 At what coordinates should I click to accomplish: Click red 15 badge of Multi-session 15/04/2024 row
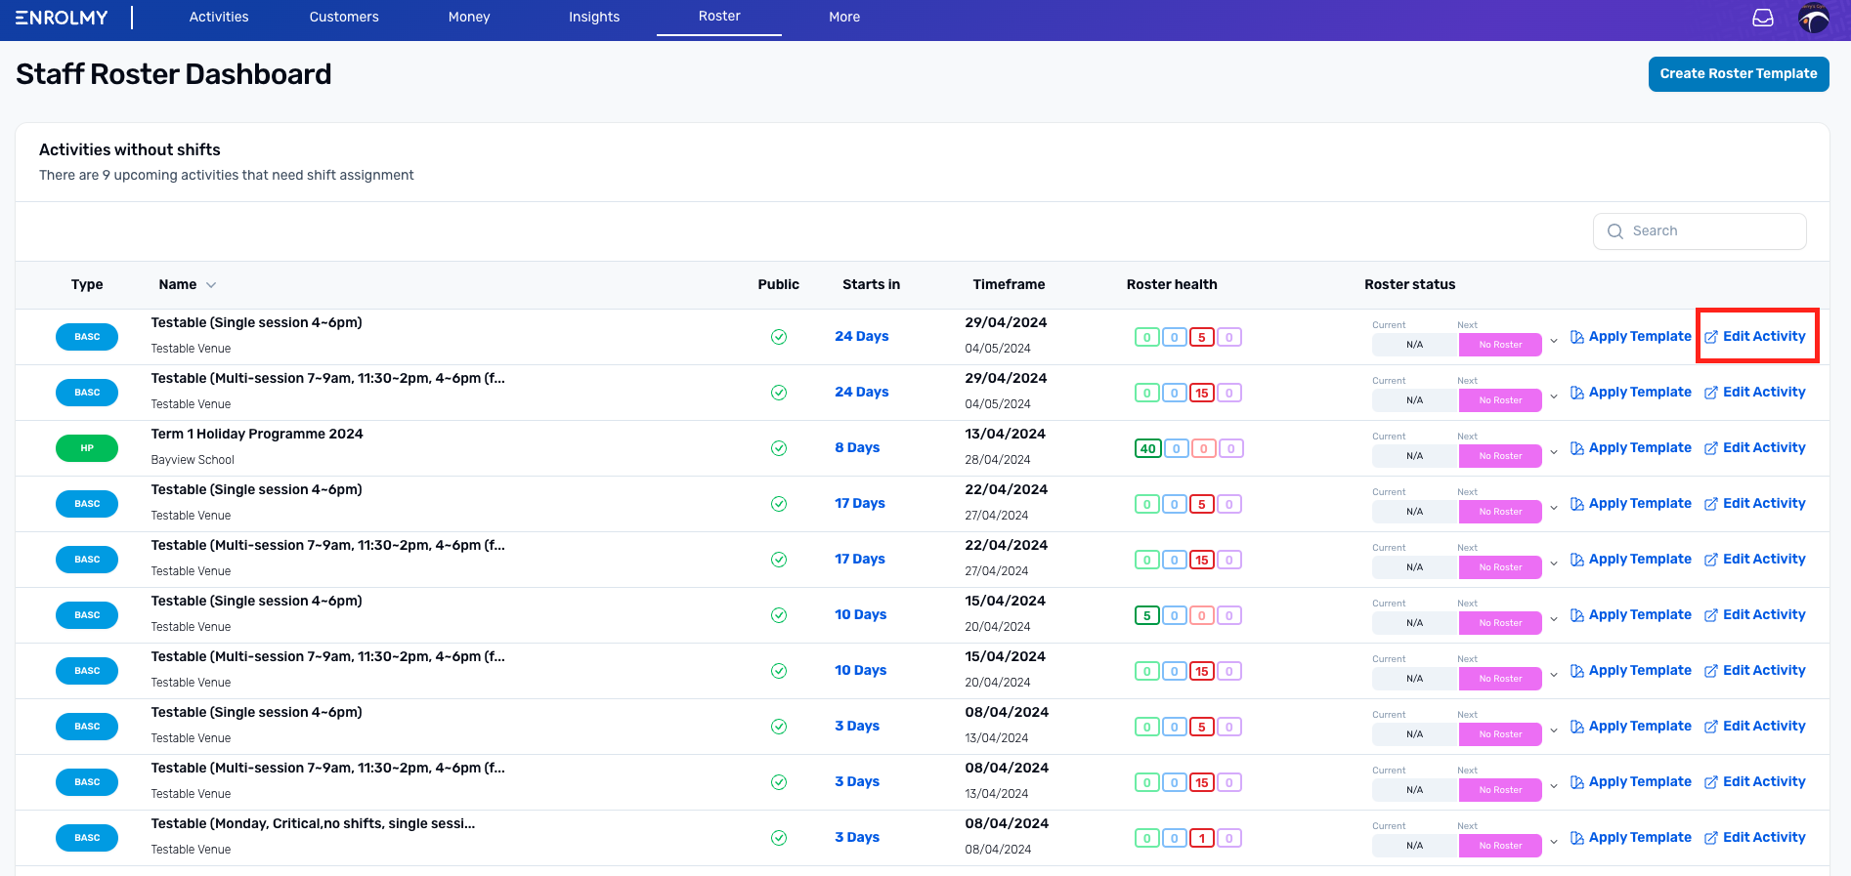tap(1202, 672)
